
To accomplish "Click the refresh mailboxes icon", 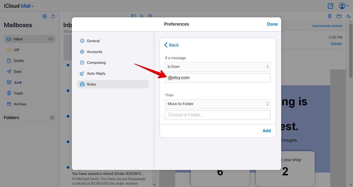I will coord(53,16).
